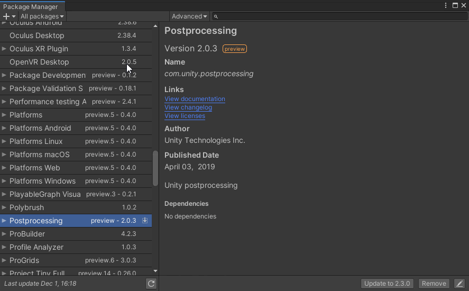Expand the Platforms Windows arrow

pos(4,181)
